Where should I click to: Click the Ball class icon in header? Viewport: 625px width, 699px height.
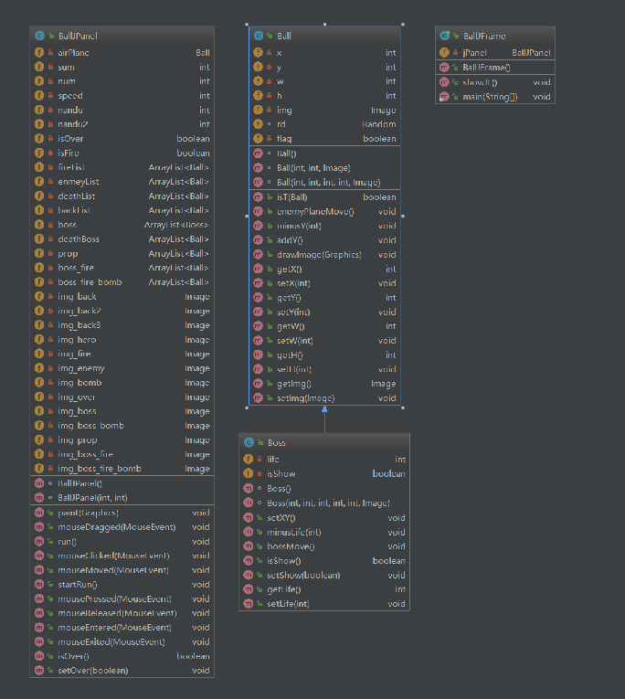point(258,36)
